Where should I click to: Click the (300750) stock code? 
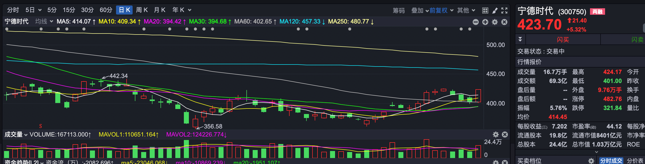click(572, 12)
